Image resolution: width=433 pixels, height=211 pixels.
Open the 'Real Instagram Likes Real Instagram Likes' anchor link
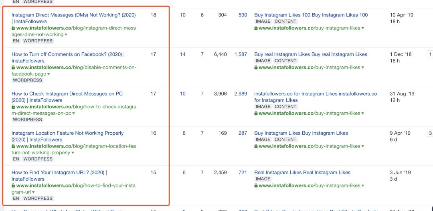click(302, 173)
